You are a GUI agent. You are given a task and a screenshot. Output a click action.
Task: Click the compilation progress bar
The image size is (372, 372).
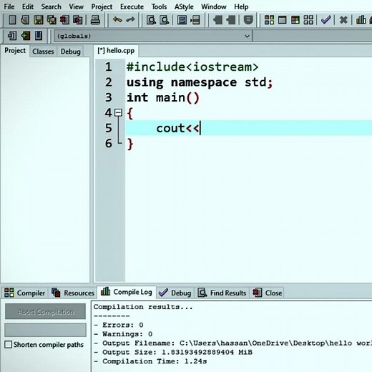click(x=45, y=330)
